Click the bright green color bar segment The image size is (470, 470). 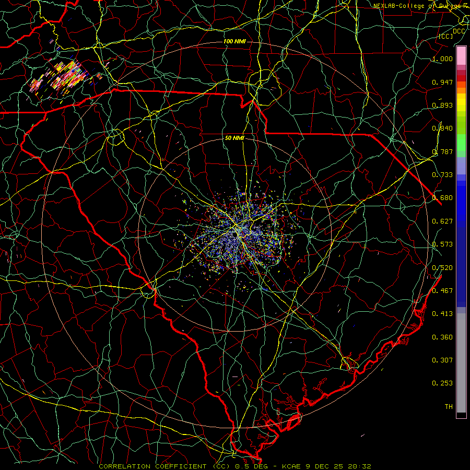[x=461, y=143]
